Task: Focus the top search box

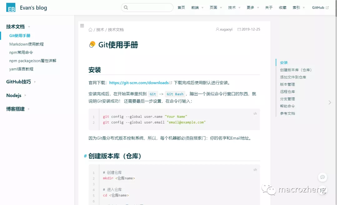Action: pyautogui.click(x=147, y=7)
